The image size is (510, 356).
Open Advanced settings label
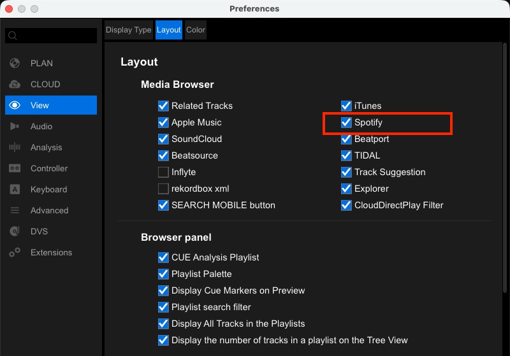tap(50, 211)
